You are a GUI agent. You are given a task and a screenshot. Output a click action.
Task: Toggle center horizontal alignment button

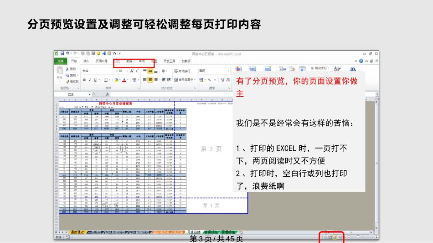(150, 80)
